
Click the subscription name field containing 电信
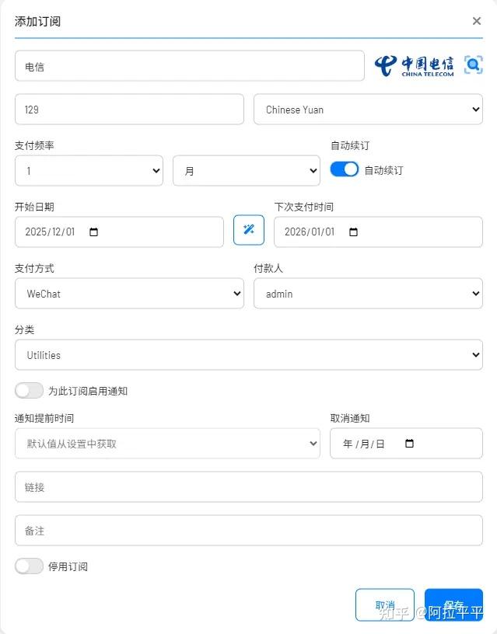(x=189, y=67)
